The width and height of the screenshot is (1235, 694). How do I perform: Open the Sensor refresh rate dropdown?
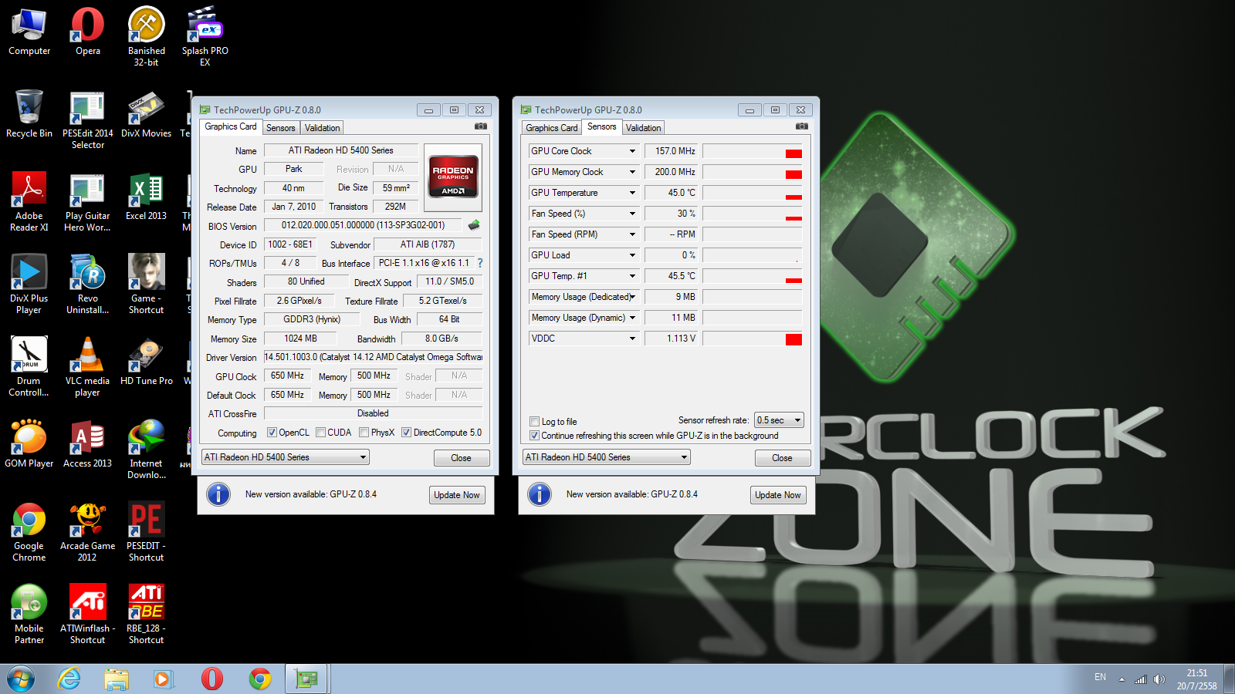click(780, 420)
